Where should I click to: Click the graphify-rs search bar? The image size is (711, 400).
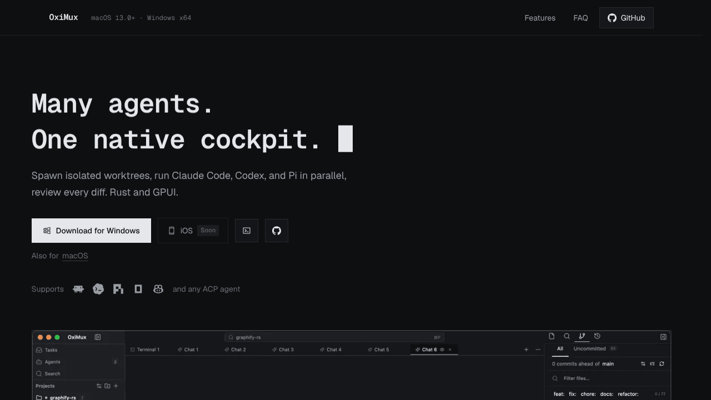(334, 337)
